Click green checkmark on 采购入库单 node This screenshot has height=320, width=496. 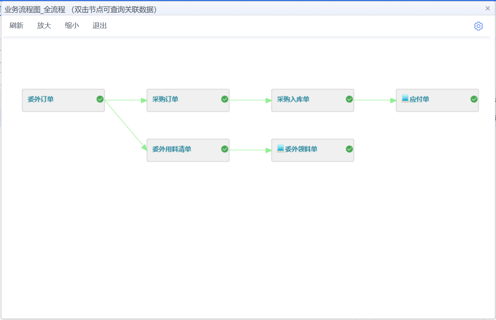coord(349,99)
